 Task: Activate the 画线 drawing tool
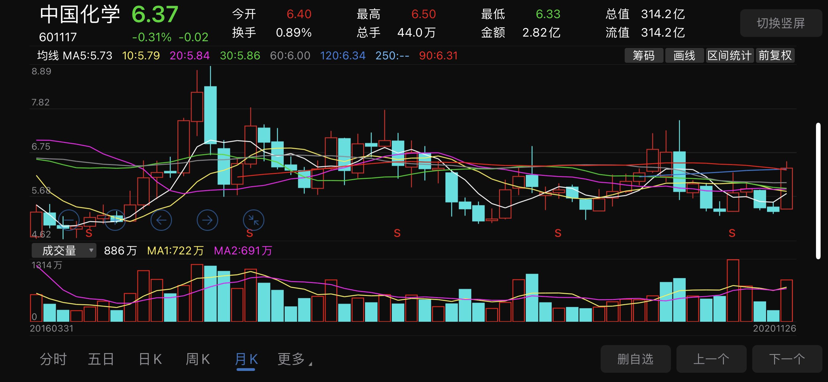(x=684, y=55)
